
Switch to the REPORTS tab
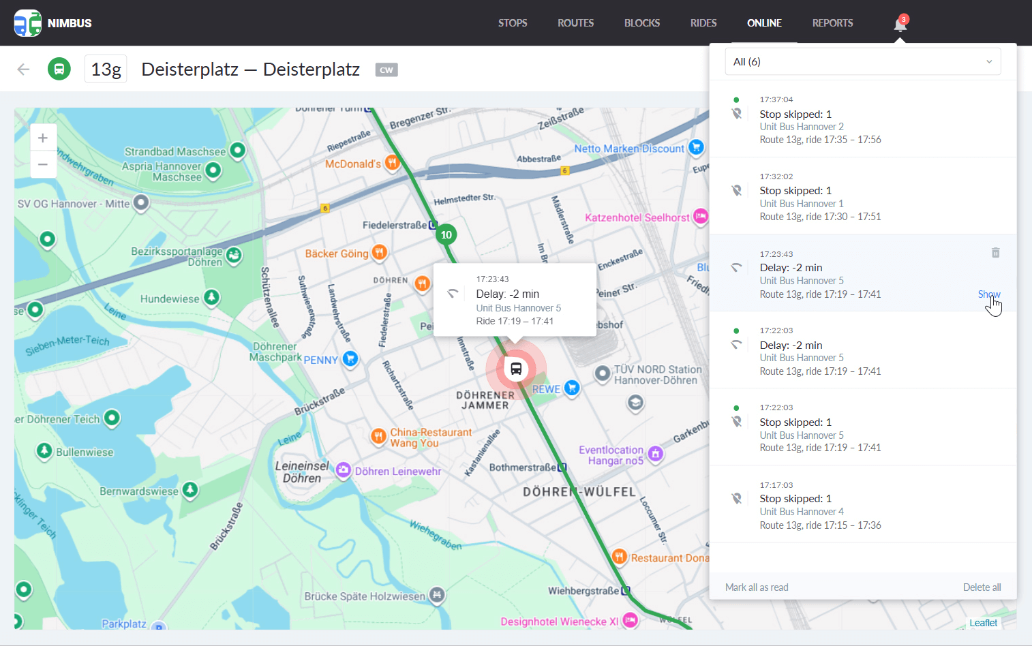[x=832, y=22]
